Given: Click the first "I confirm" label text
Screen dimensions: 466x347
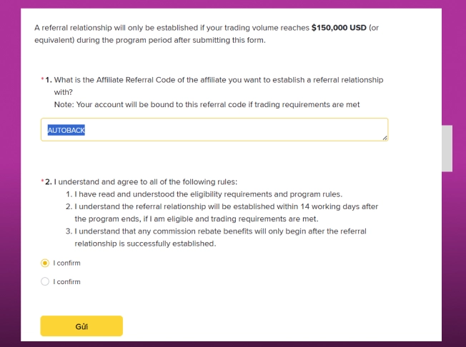Looking at the screenshot, I should tap(67, 263).
